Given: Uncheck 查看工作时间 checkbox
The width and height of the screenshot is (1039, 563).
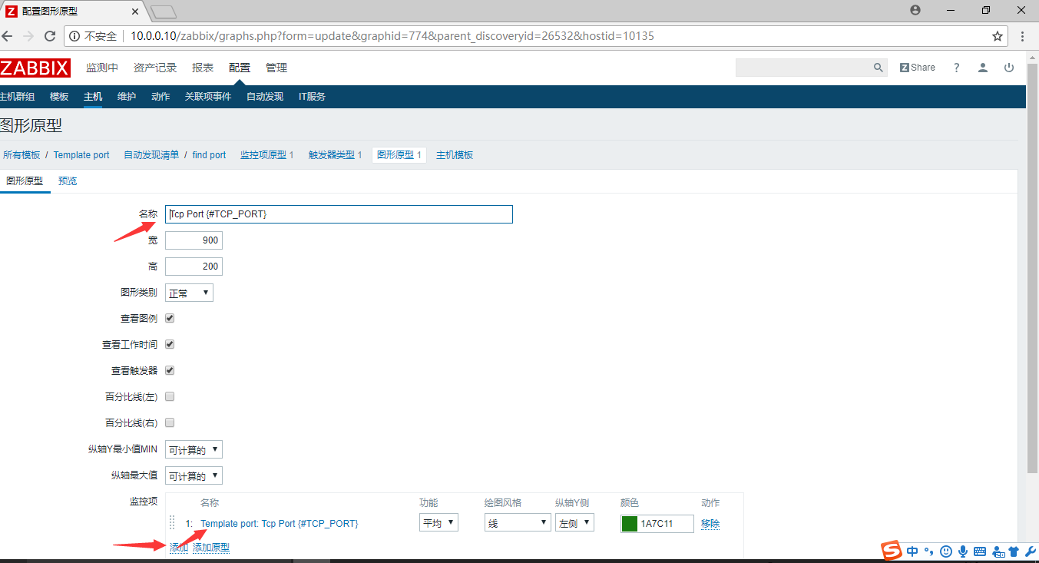Looking at the screenshot, I should point(170,344).
